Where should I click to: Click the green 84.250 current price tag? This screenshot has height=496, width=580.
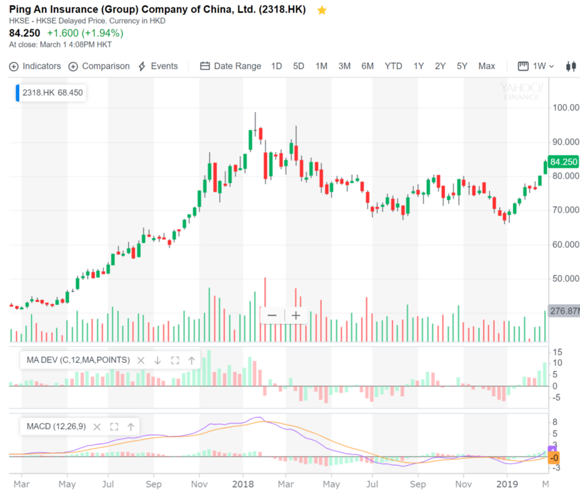coord(563,162)
